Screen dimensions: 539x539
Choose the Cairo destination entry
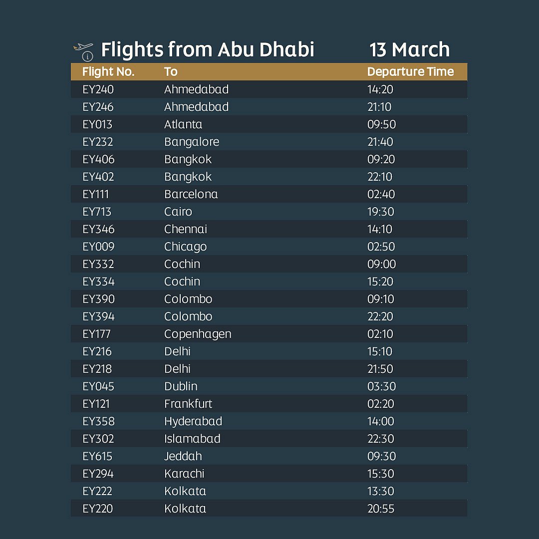click(x=178, y=212)
